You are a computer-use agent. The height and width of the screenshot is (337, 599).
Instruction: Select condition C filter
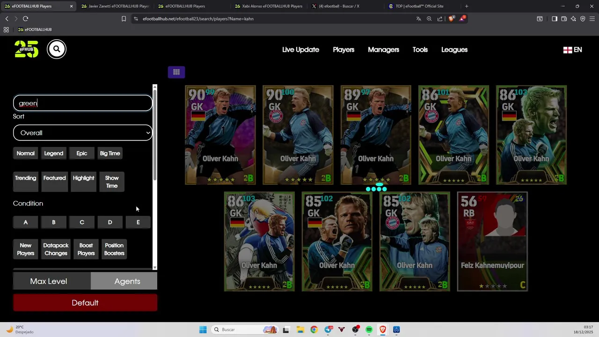[82, 222]
